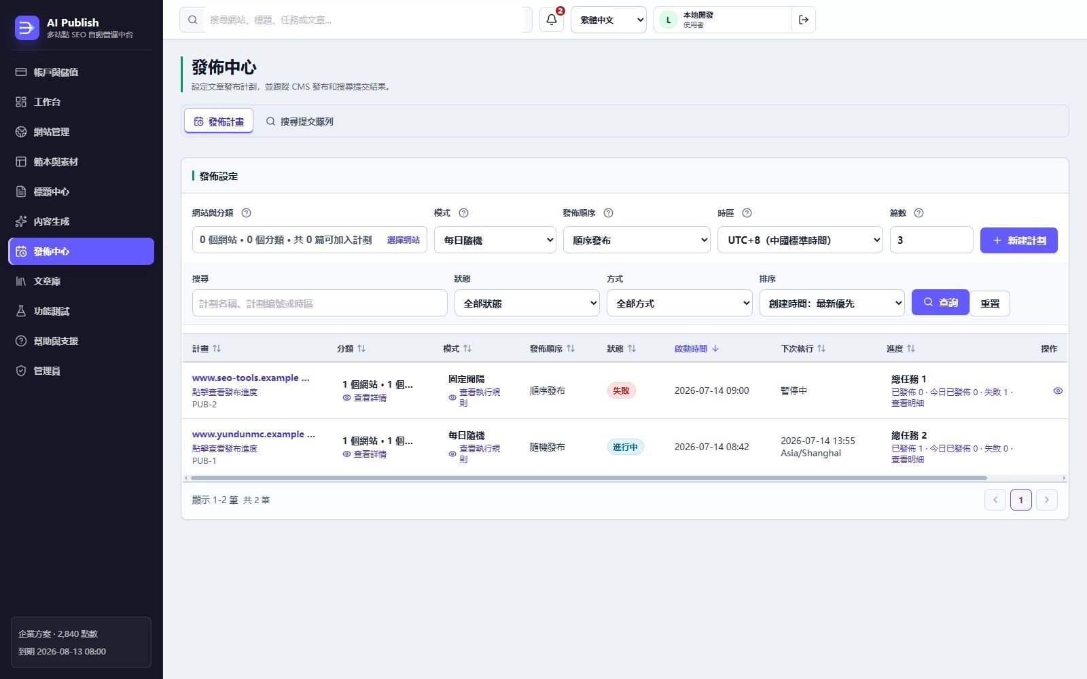Screen dimensions: 1087x679
Task: Sort table by 狀態 column arrows
Action: pyautogui.click(x=632, y=348)
